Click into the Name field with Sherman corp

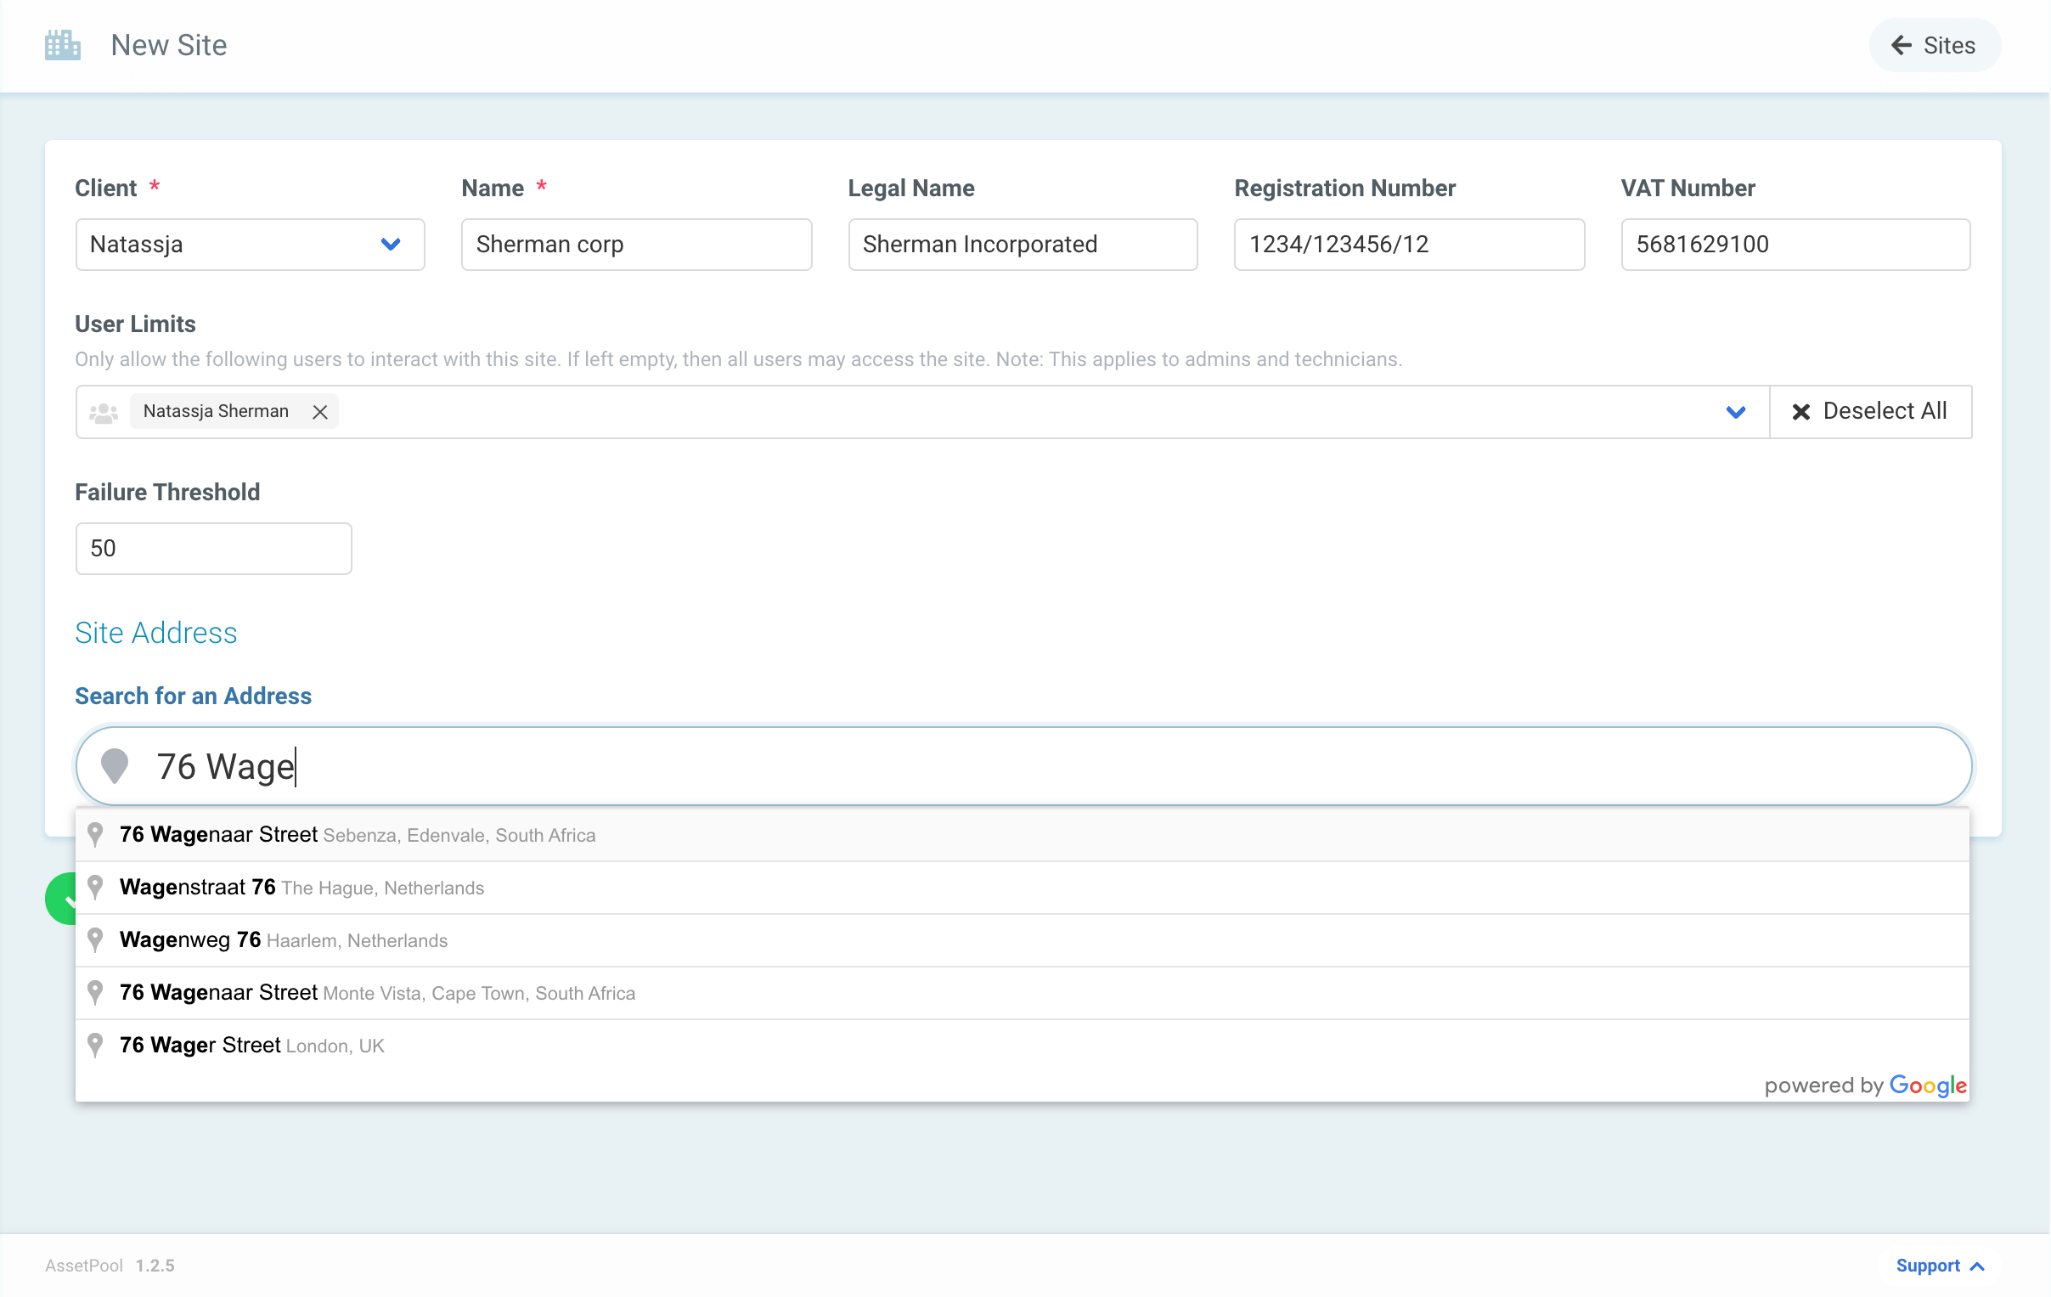coord(635,245)
